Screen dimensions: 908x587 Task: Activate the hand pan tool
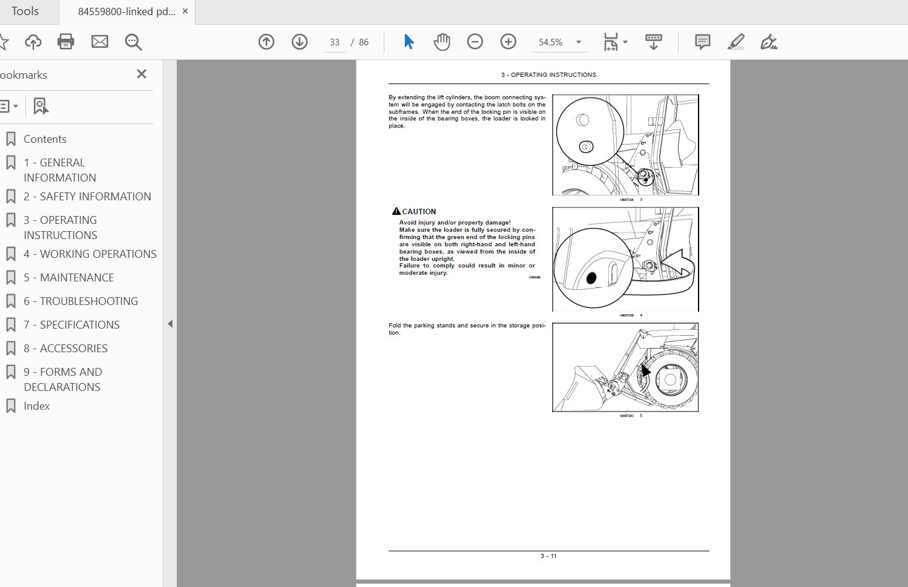442,42
